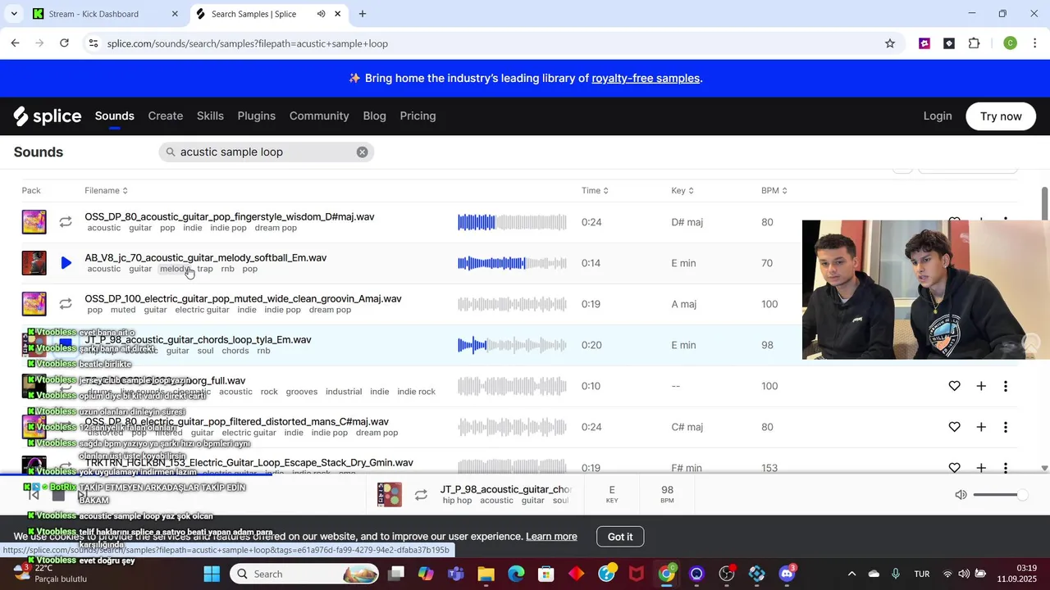Open the Create nav tab
Screen dimensions: 1050x590
tap(166, 116)
